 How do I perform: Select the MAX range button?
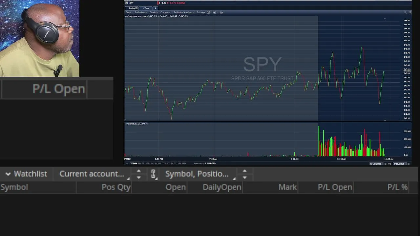point(184,163)
